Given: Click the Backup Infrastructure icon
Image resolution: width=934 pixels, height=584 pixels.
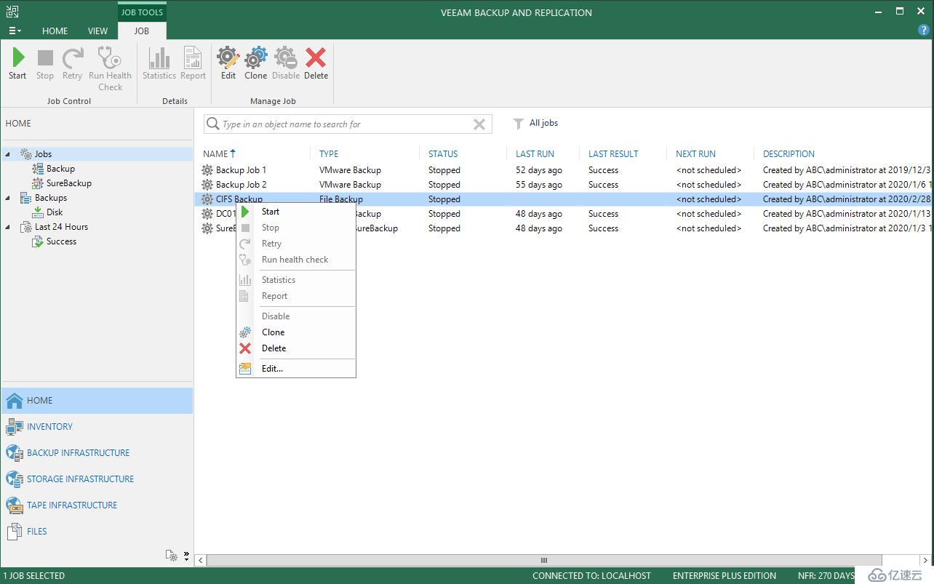Looking at the screenshot, I should (x=15, y=452).
